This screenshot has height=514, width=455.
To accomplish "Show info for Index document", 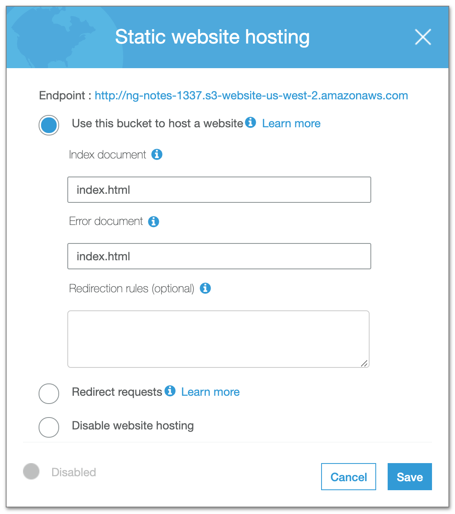I will coord(157,154).
